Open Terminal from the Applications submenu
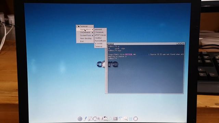 click(100, 46)
